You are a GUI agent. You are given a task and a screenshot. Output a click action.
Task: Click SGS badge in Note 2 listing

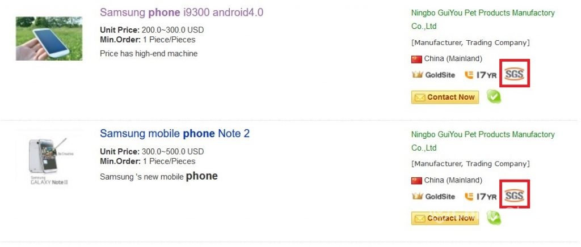click(514, 195)
